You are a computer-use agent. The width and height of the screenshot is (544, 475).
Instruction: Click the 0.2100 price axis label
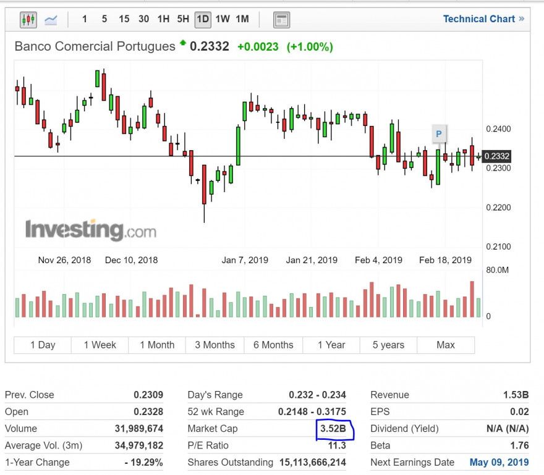pos(498,247)
